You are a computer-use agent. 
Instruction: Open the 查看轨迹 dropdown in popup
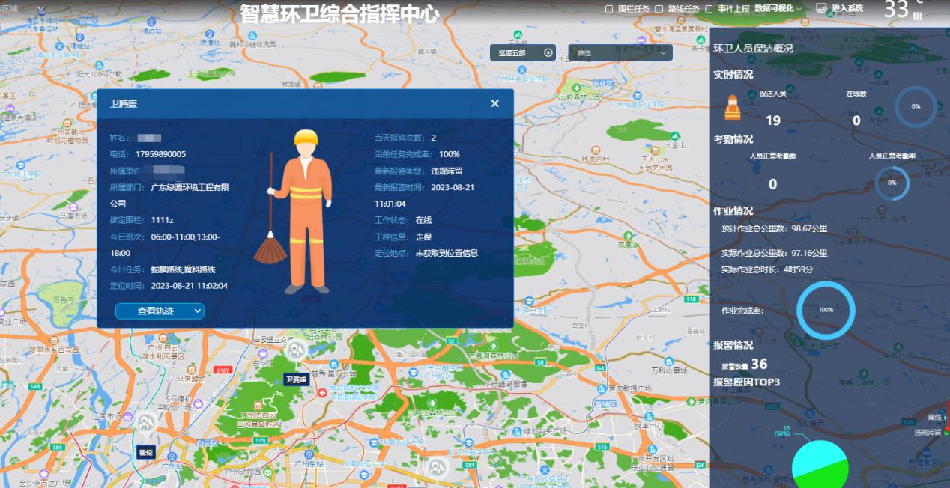pos(160,311)
